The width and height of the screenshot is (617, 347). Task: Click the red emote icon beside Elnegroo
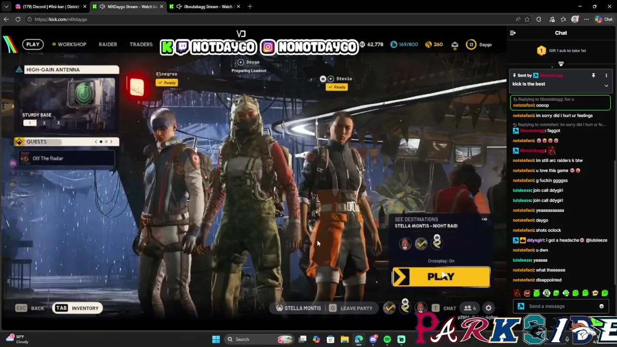136,87
